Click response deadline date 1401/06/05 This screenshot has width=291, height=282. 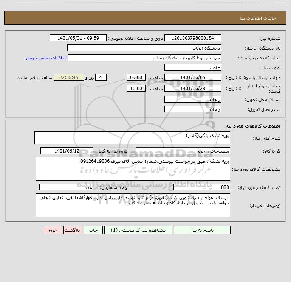click(193, 77)
